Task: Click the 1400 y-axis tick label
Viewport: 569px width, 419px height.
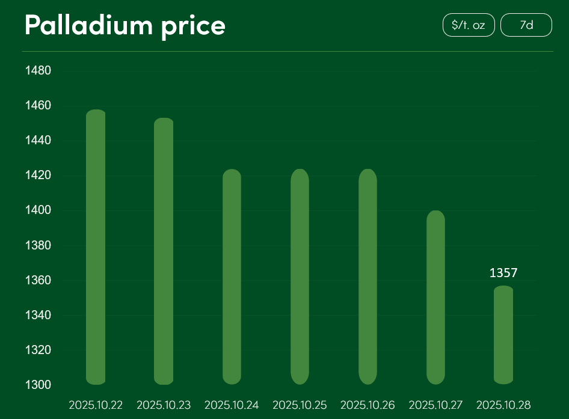Action: point(38,210)
